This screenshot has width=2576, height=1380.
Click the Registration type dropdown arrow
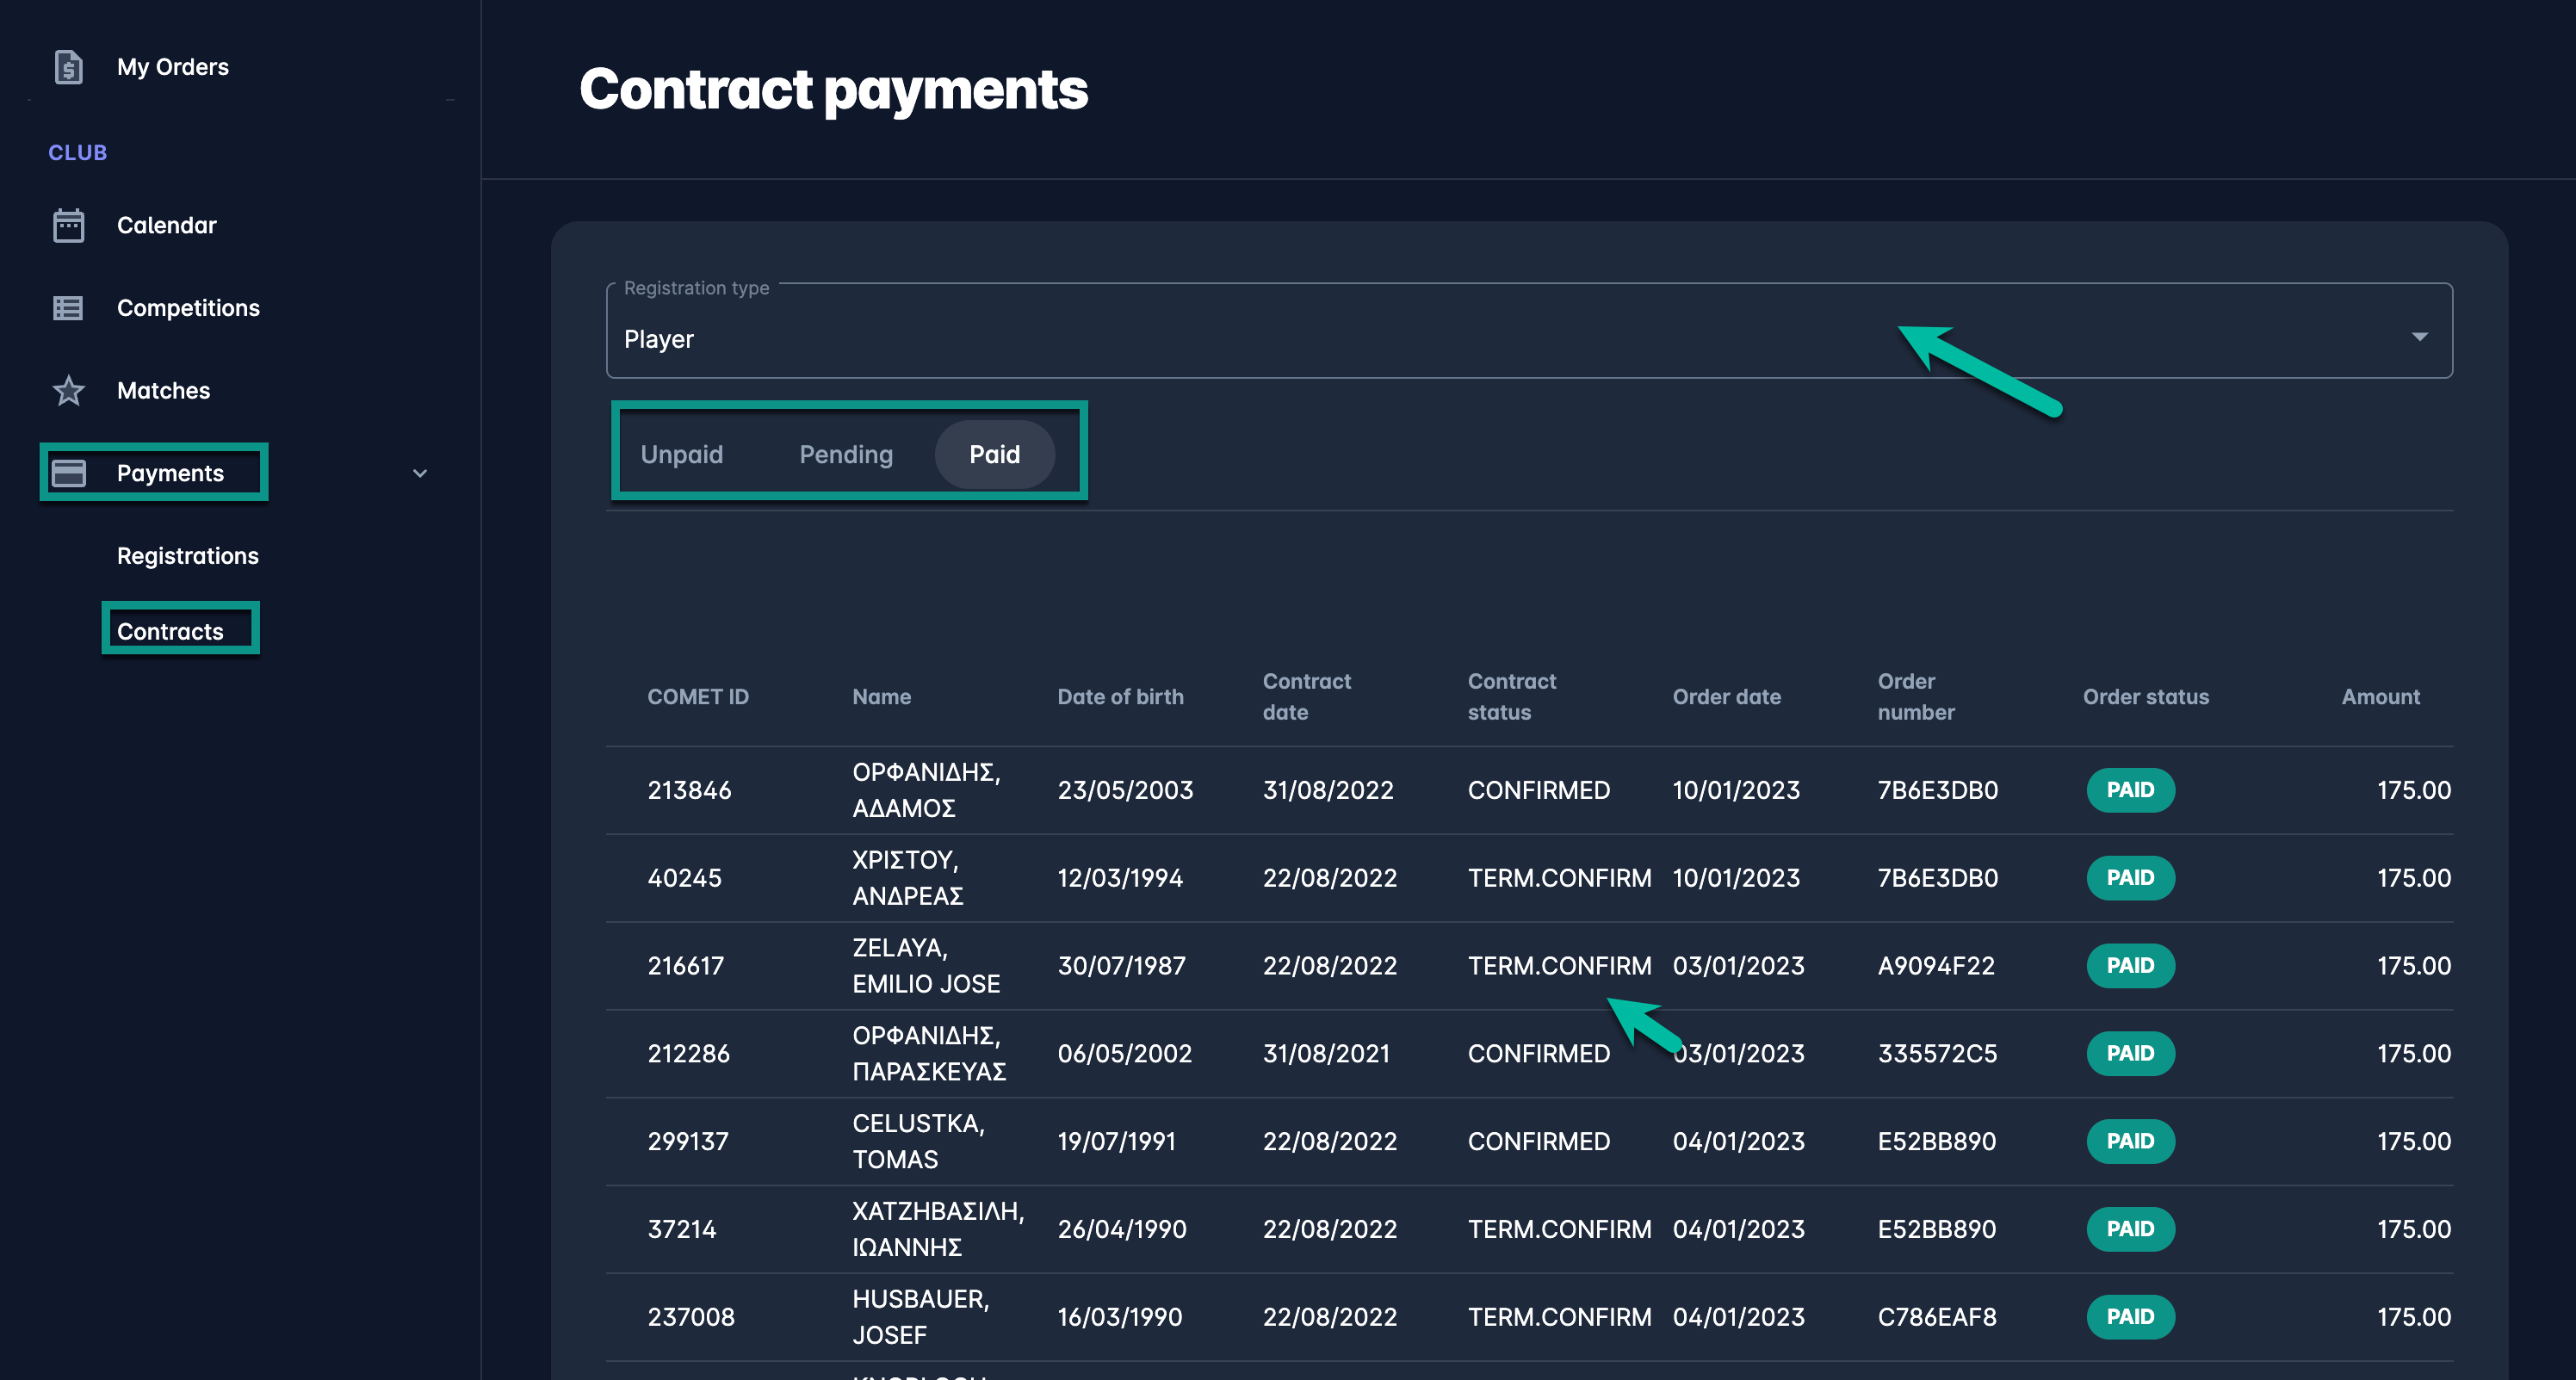[2419, 337]
